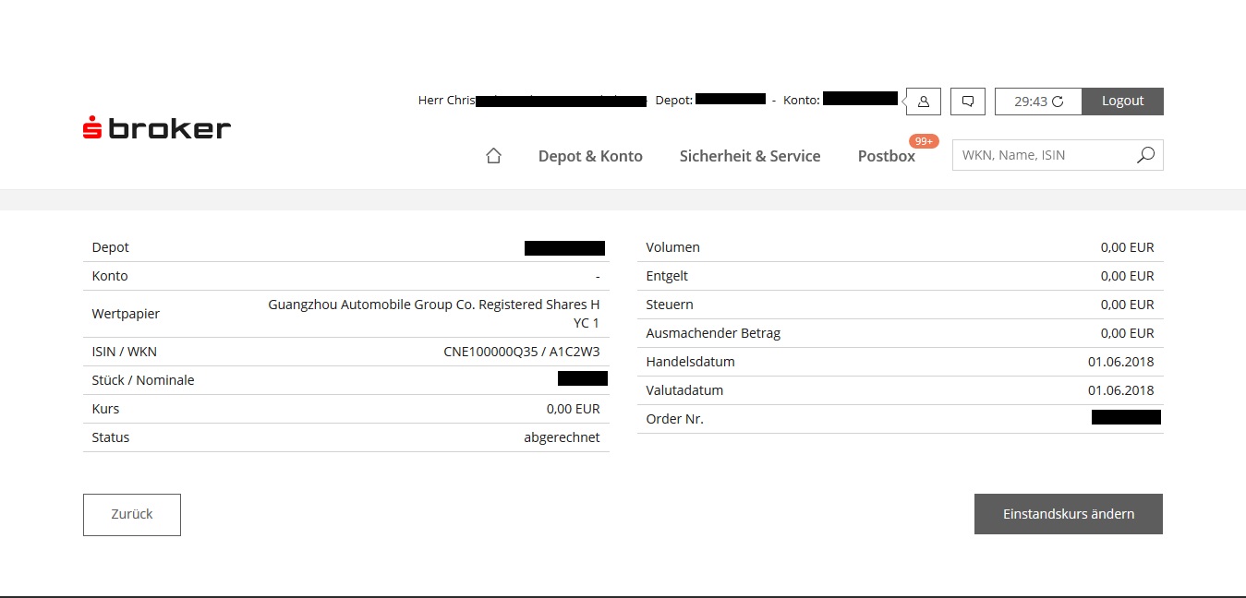
Task: Click the Guangzhou Automobile Group security name
Action: (433, 313)
